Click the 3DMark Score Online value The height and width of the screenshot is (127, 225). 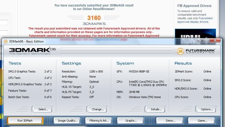click(207, 71)
